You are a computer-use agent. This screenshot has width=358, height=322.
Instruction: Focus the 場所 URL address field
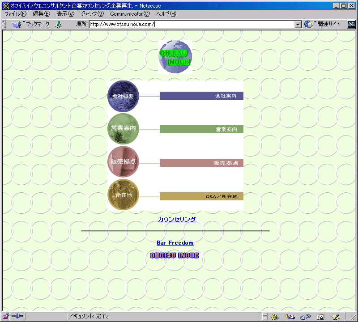tap(192, 24)
